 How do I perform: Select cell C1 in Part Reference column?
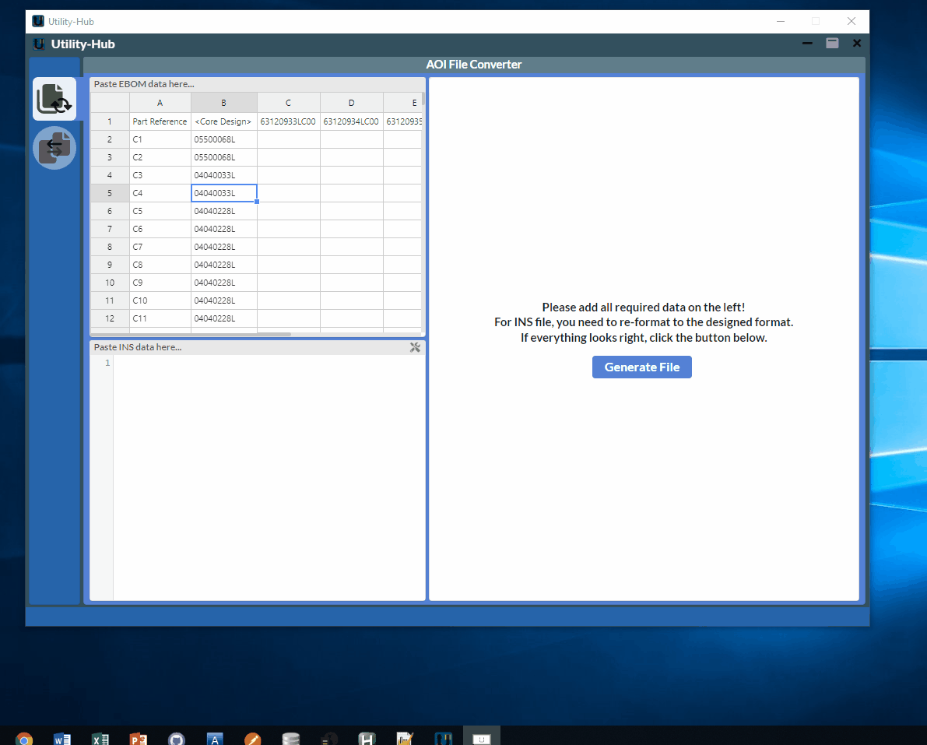(160, 139)
